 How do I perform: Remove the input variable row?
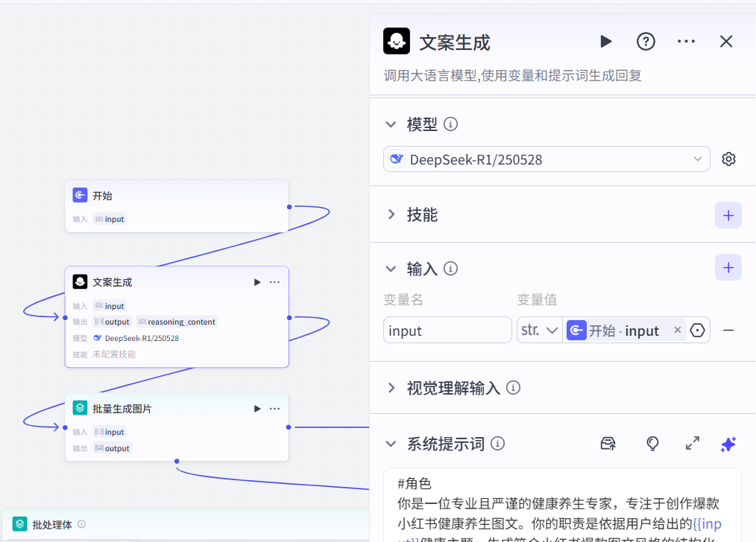click(728, 331)
